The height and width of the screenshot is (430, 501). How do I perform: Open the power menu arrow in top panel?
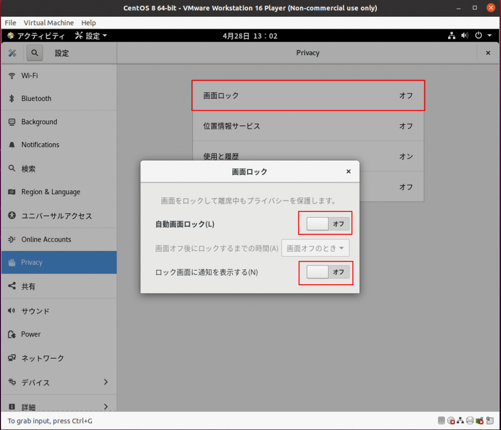pos(489,36)
